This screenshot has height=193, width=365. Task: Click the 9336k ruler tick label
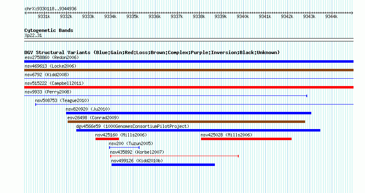point(155,16)
